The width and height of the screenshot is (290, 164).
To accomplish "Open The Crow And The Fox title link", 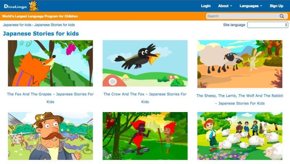I will pyautogui.click(x=145, y=98).
